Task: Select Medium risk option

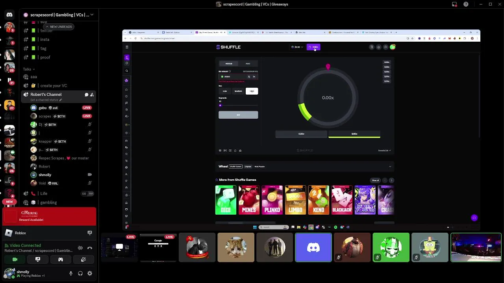Action: pyautogui.click(x=238, y=91)
